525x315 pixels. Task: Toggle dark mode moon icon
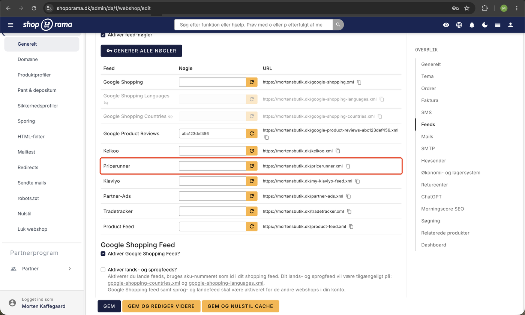coord(485,25)
